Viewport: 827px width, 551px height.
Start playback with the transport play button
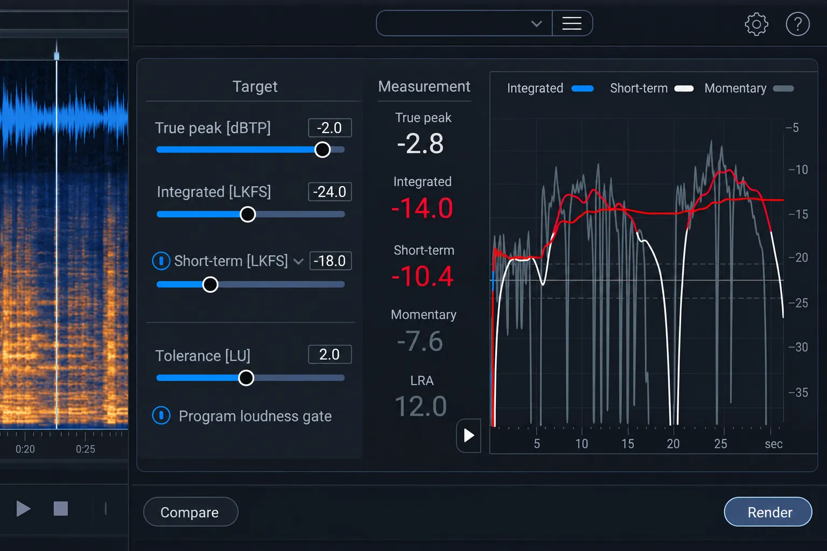23,508
